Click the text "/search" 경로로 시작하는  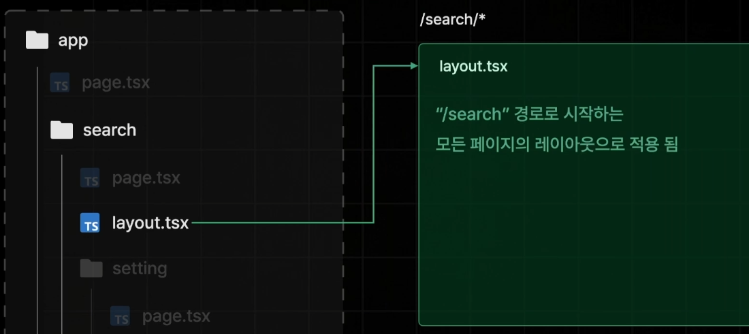click(x=529, y=114)
